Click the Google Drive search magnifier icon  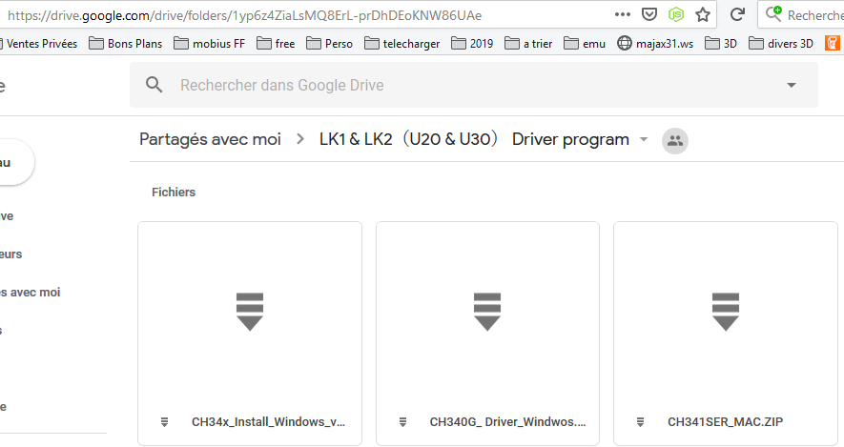point(154,85)
